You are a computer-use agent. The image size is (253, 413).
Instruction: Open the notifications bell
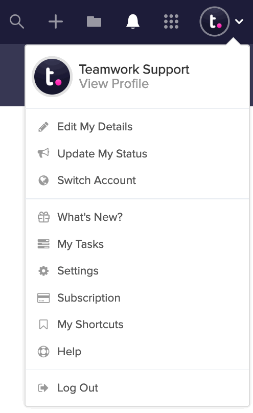point(133,21)
